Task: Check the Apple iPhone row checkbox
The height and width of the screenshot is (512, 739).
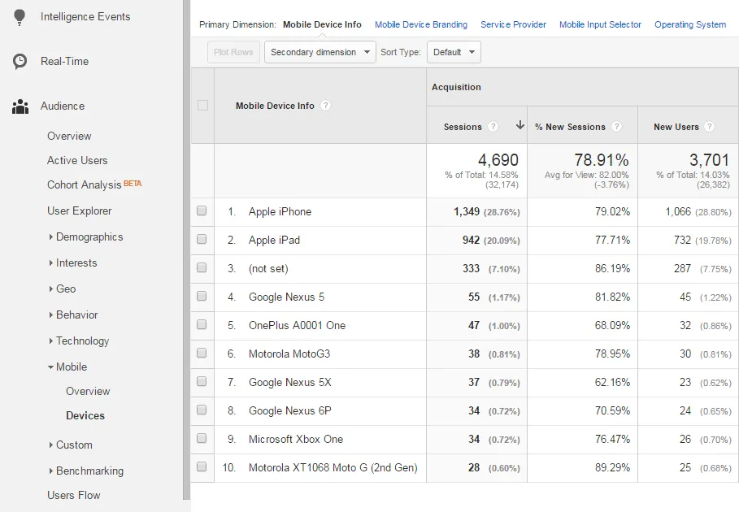Action: click(x=202, y=211)
